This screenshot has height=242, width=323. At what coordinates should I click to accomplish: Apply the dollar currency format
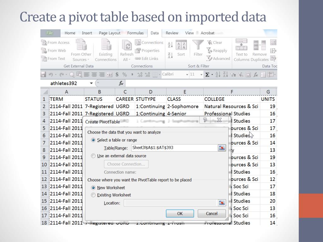tap(117, 74)
